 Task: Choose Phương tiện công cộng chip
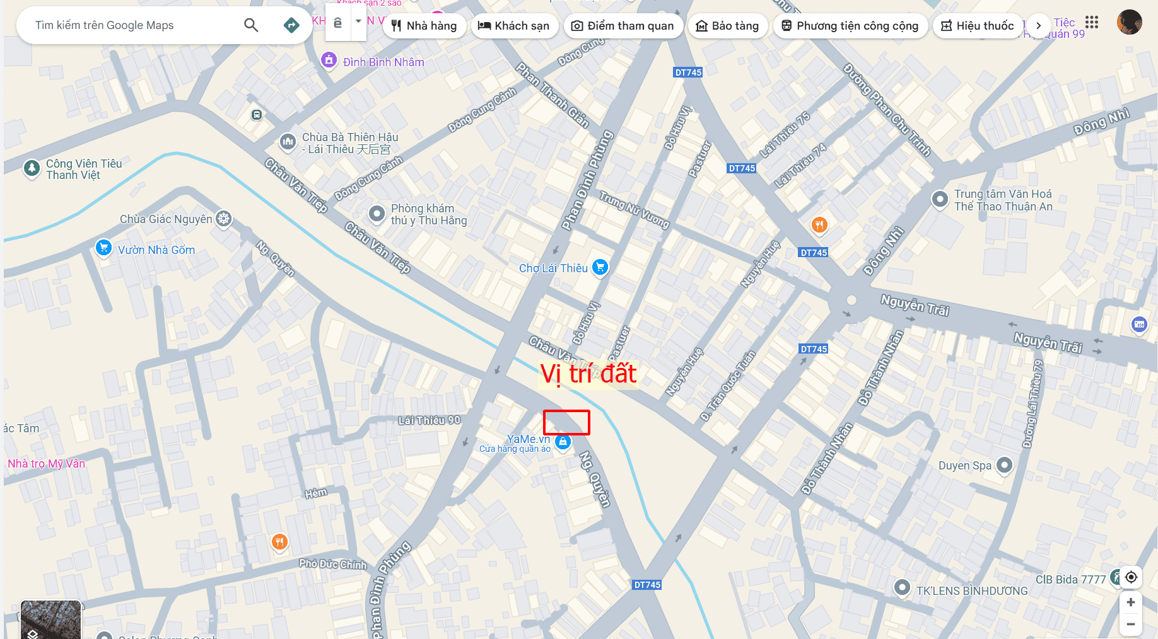click(850, 26)
